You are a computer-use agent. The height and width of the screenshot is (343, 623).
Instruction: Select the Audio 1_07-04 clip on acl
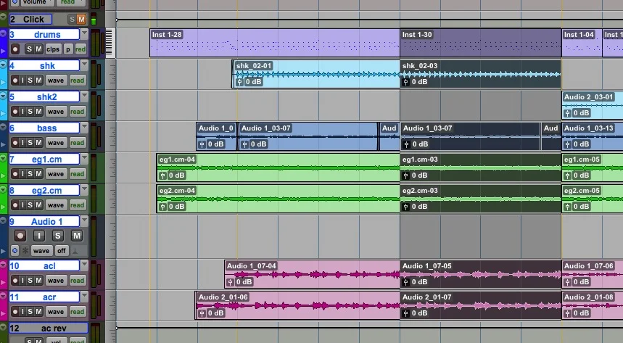(x=313, y=274)
